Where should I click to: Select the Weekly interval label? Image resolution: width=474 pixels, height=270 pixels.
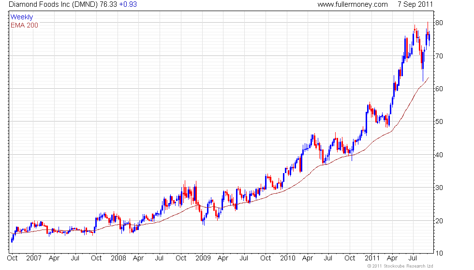pyautogui.click(x=22, y=17)
